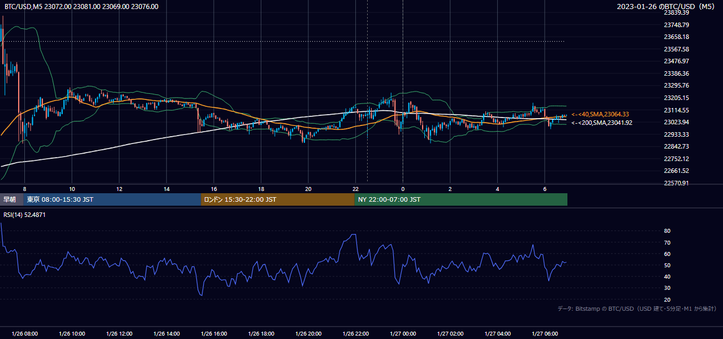Image resolution: width=723 pixels, height=339 pixels.
Task: Click hour tick 6 under price chart
Action: click(545, 189)
